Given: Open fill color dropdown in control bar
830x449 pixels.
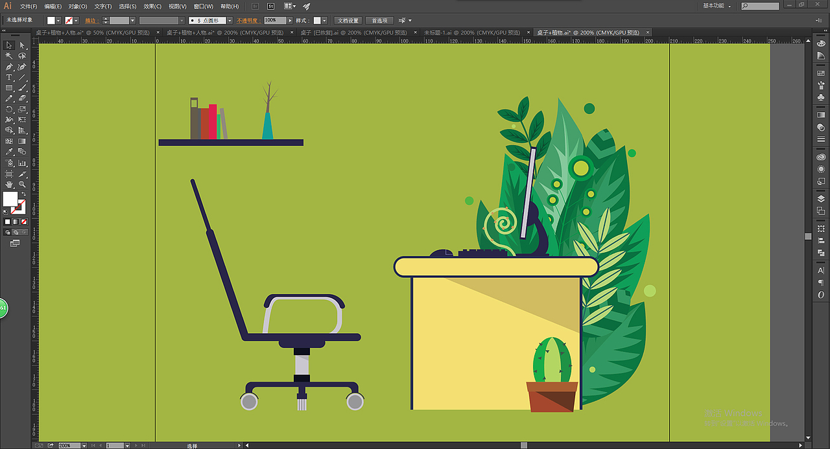Looking at the screenshot, I should point(58,21).
